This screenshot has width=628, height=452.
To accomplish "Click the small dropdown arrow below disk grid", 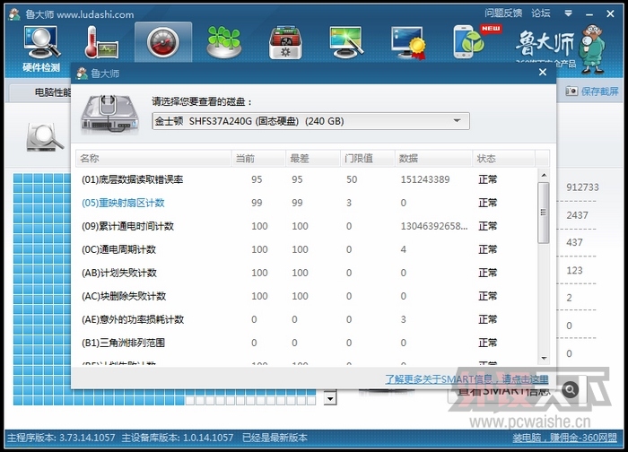I will [x=330, y=398].
